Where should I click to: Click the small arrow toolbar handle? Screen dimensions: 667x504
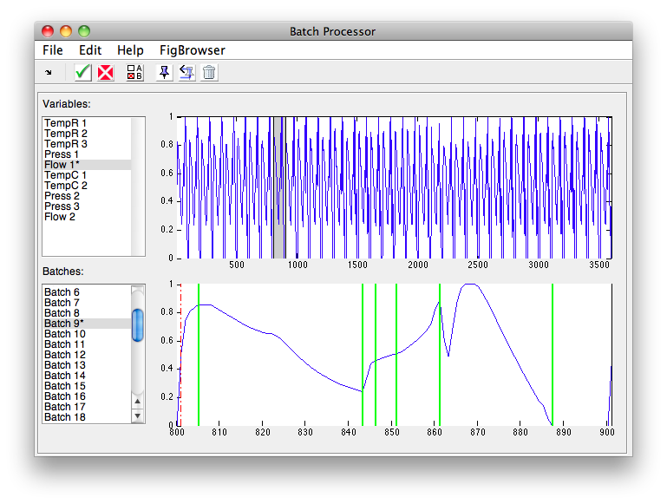tap(48, 73)
